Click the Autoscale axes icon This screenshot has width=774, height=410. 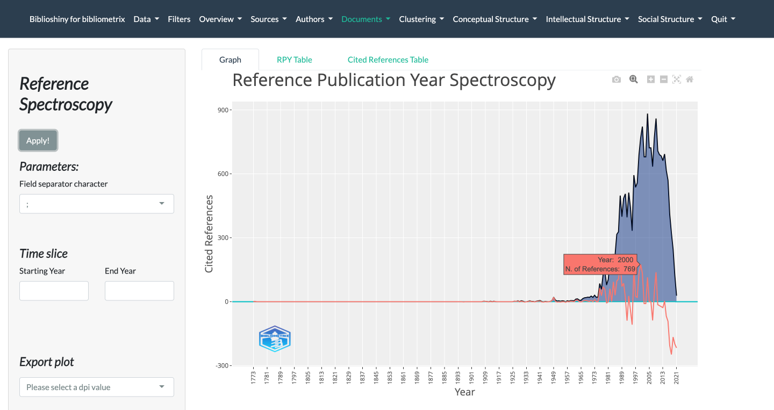pyautogui.click(x=677, y=80)
